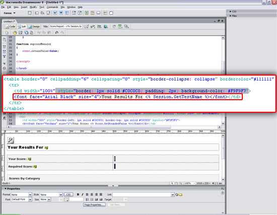Image resolution: width=277 pixels, height=215 pixels.
Task: Open the Insert menu
Action: pyautogui.click(x=24, y=7)
